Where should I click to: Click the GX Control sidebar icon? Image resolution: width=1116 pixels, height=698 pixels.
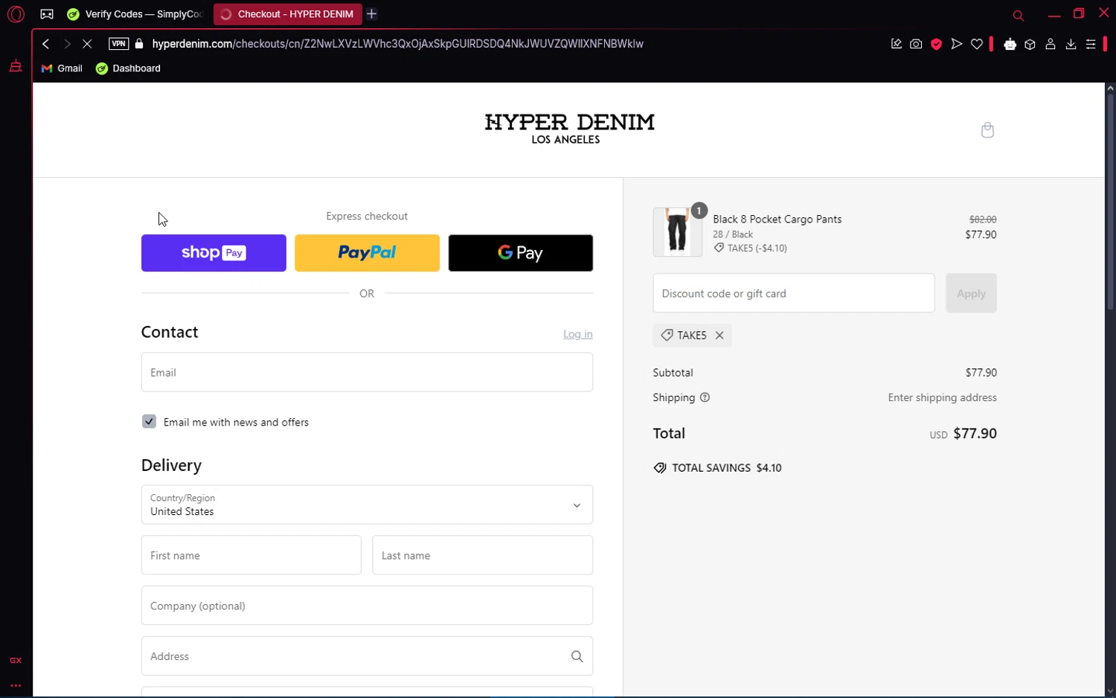pos(16,660)
